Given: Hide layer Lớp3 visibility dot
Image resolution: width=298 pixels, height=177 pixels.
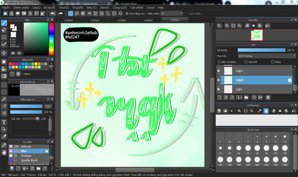Looking at the screenshot, I should pyautogui.click(x=219, y=71).
